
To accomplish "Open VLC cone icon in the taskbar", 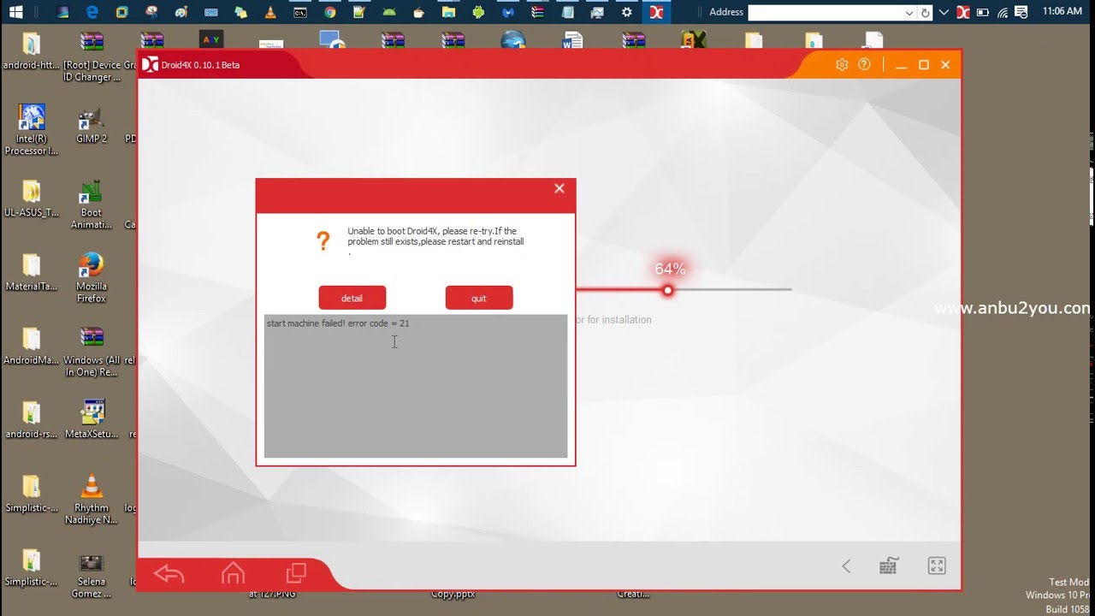I will click(x=270, y=12).
